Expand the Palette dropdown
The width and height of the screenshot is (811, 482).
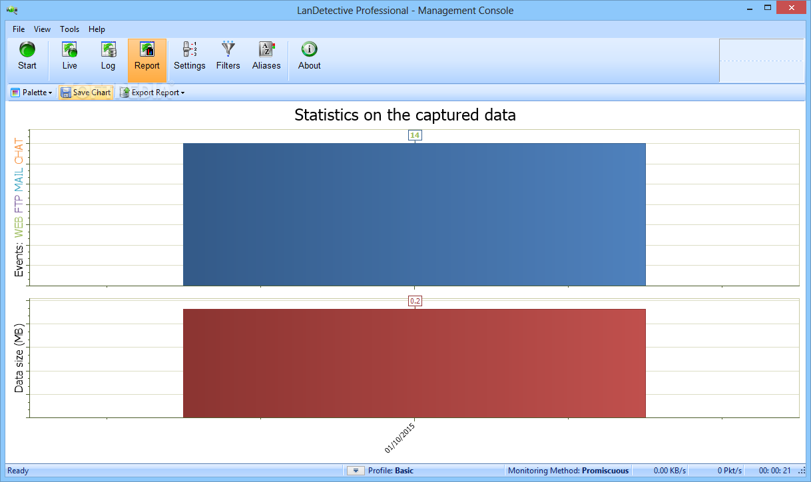click(31, 93)
